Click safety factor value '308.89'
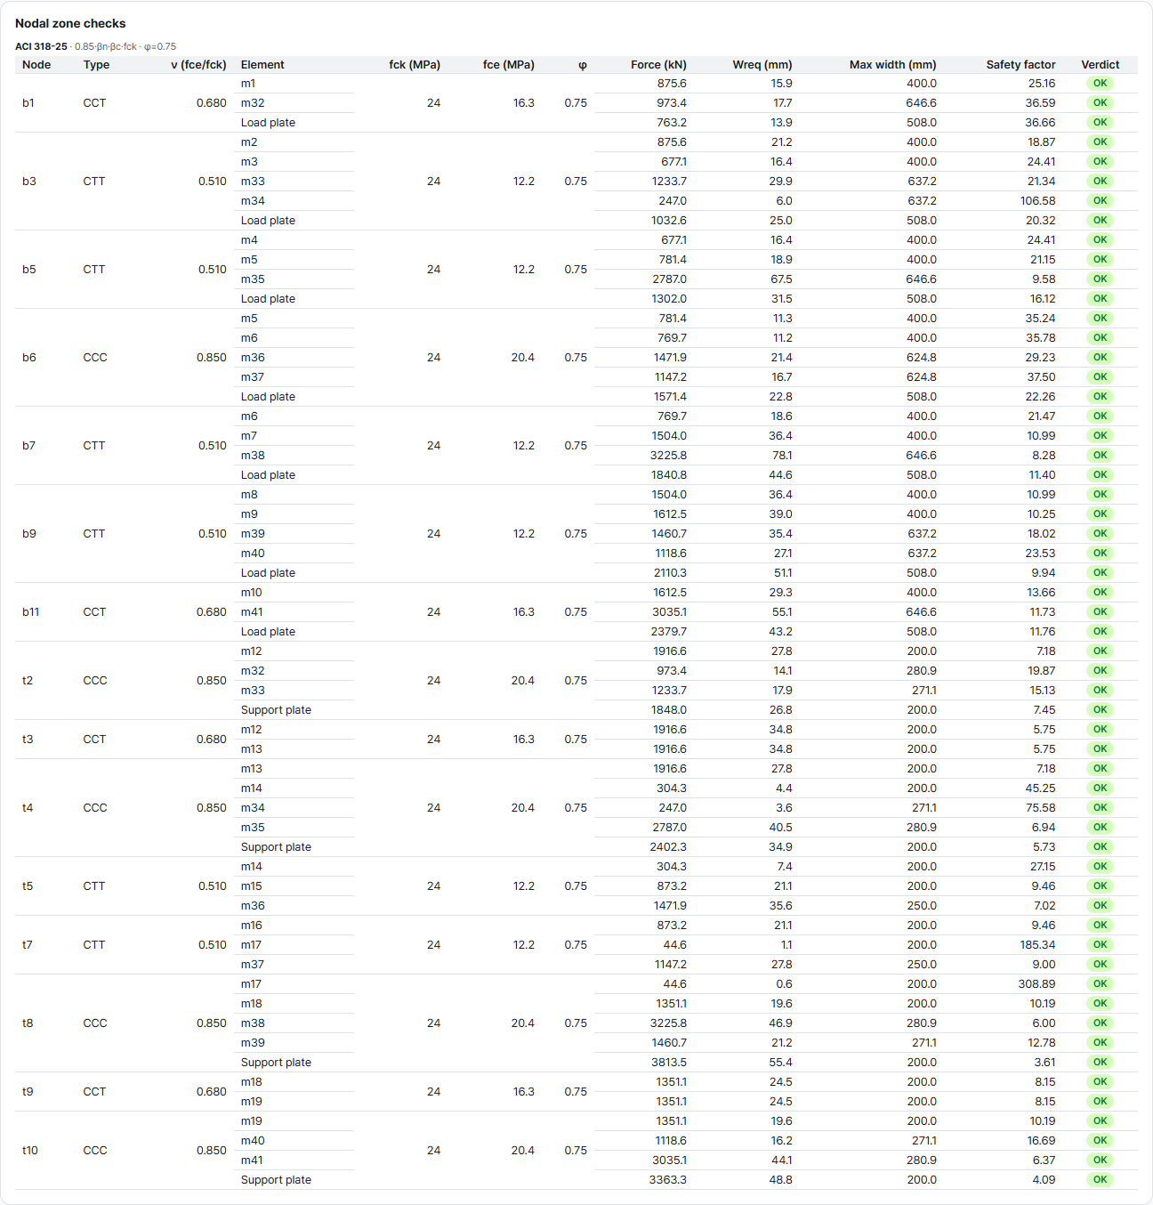 click(x=1037, y=983)
